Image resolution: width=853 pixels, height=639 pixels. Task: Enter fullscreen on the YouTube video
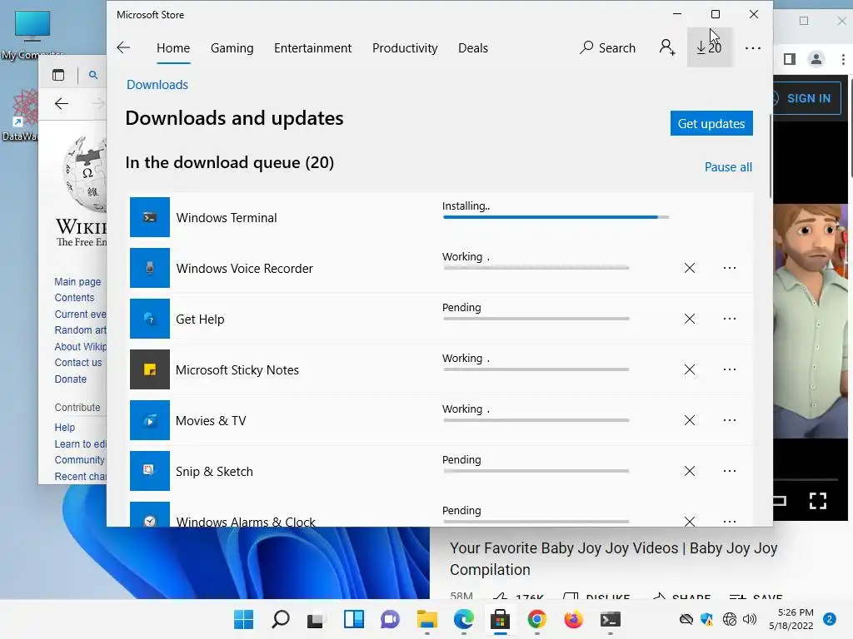click(x=818, y=500)
